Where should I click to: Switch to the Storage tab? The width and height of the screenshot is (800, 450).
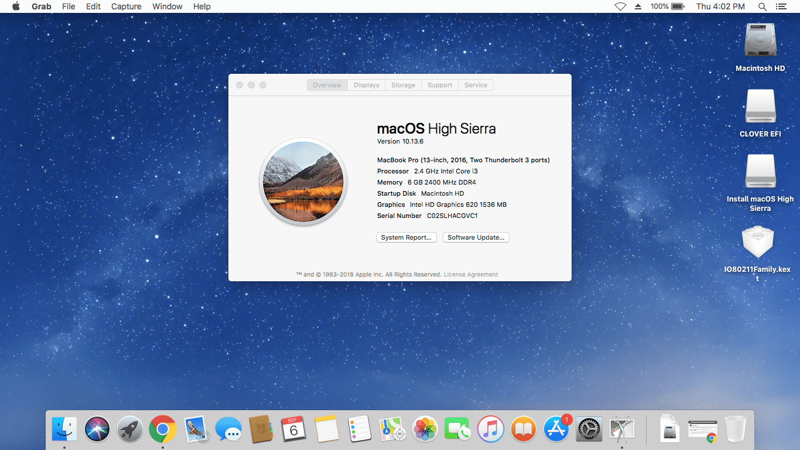coord(404,85)
